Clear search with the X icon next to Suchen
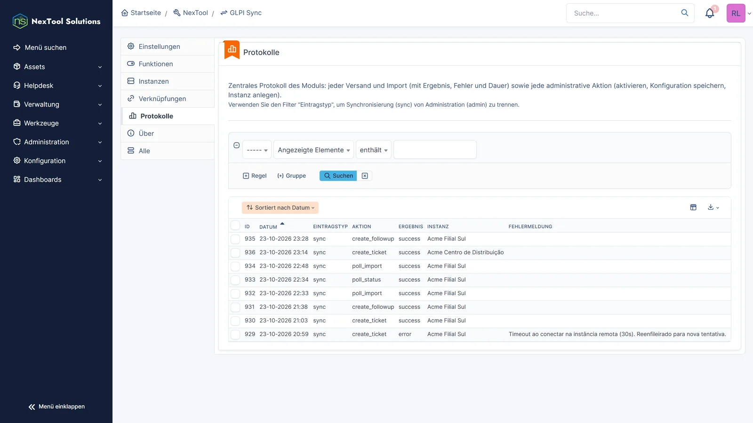This screenshot has height=423, width=753. pyautogui.click(x=365, y=176)
